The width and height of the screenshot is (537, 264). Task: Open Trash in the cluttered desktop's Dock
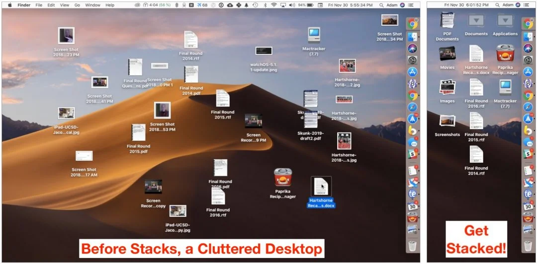click(x=413, y=245)
